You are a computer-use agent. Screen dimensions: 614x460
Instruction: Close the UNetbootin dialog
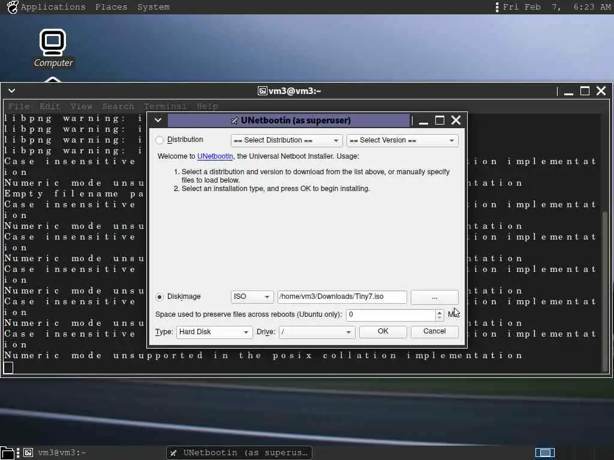tap(456, 120)
